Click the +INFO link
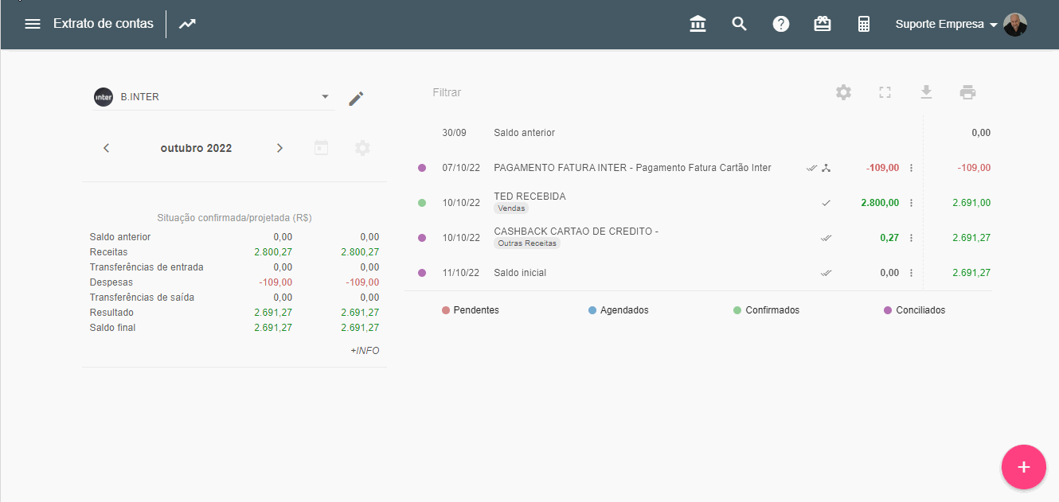 365,351
